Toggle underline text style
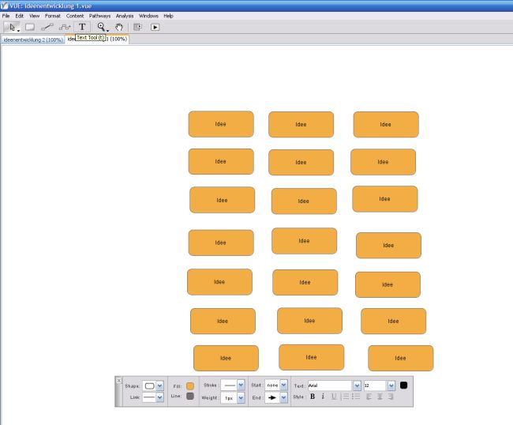 pyautogui.click(x=333, y=397)
